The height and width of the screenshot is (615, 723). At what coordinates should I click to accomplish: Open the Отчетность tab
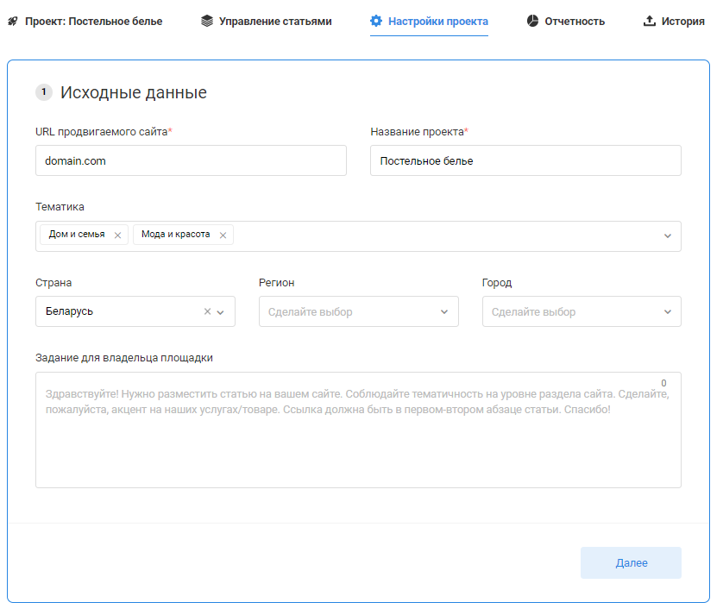point(574,22)
